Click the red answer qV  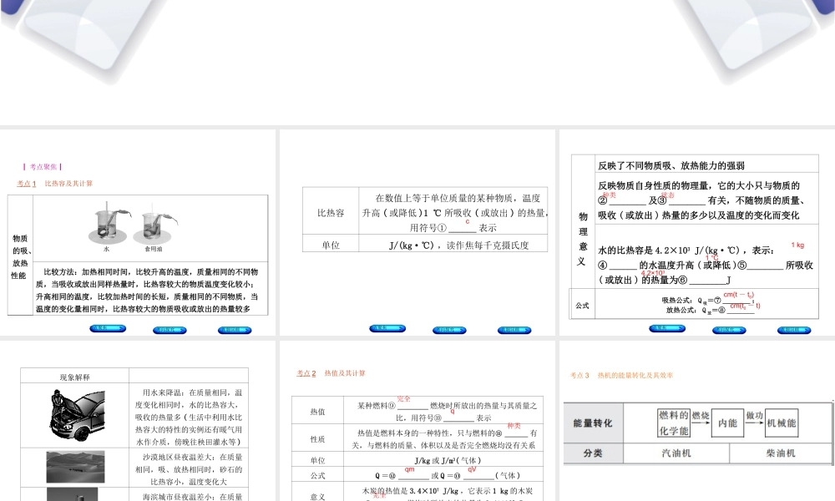coord(472,469)
